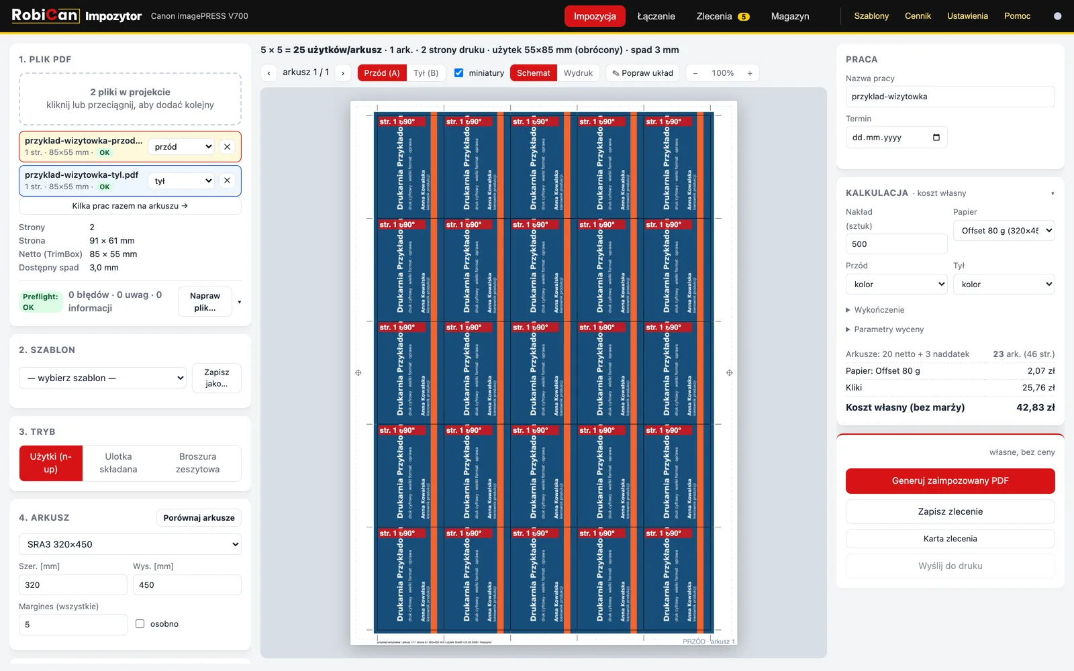Open the Zlecenia tab
Viewport: 1074px width, 671px height.
[x=722, y=16]
